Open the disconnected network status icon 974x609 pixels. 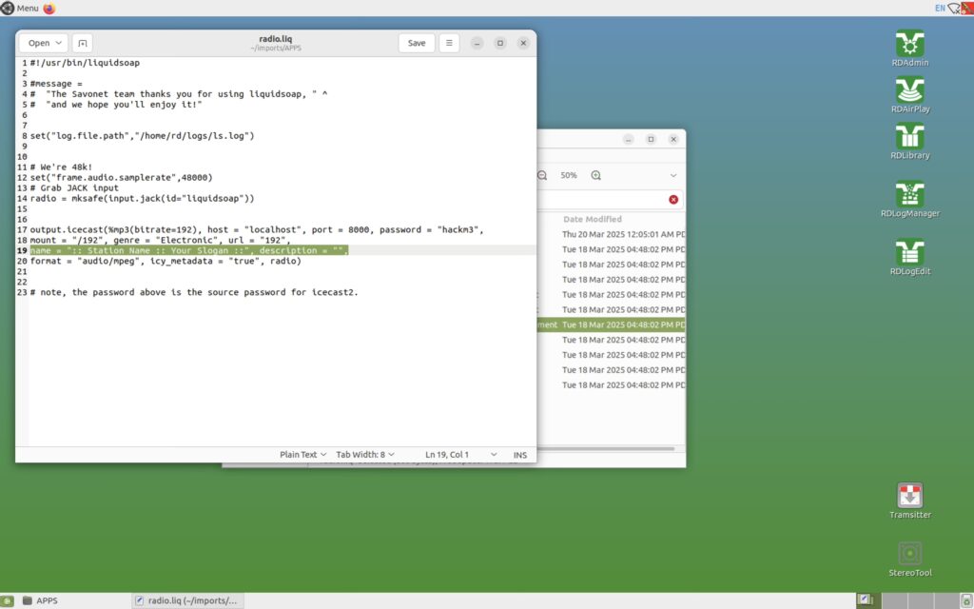pyautogui.click(x=953, y=8)
